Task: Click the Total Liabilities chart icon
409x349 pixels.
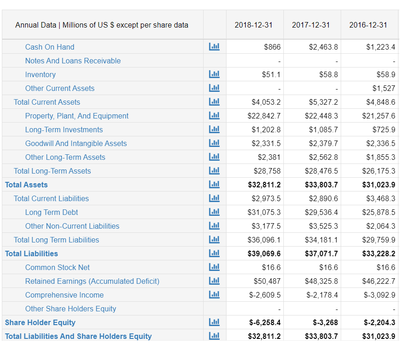Action: [x=214, y=253]
